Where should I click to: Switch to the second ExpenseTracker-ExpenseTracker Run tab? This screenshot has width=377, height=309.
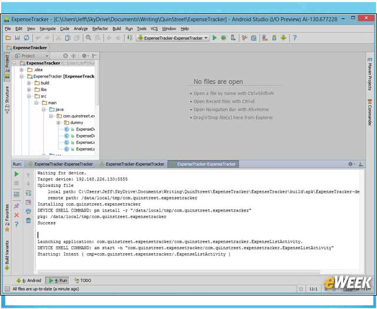point(132,164)
